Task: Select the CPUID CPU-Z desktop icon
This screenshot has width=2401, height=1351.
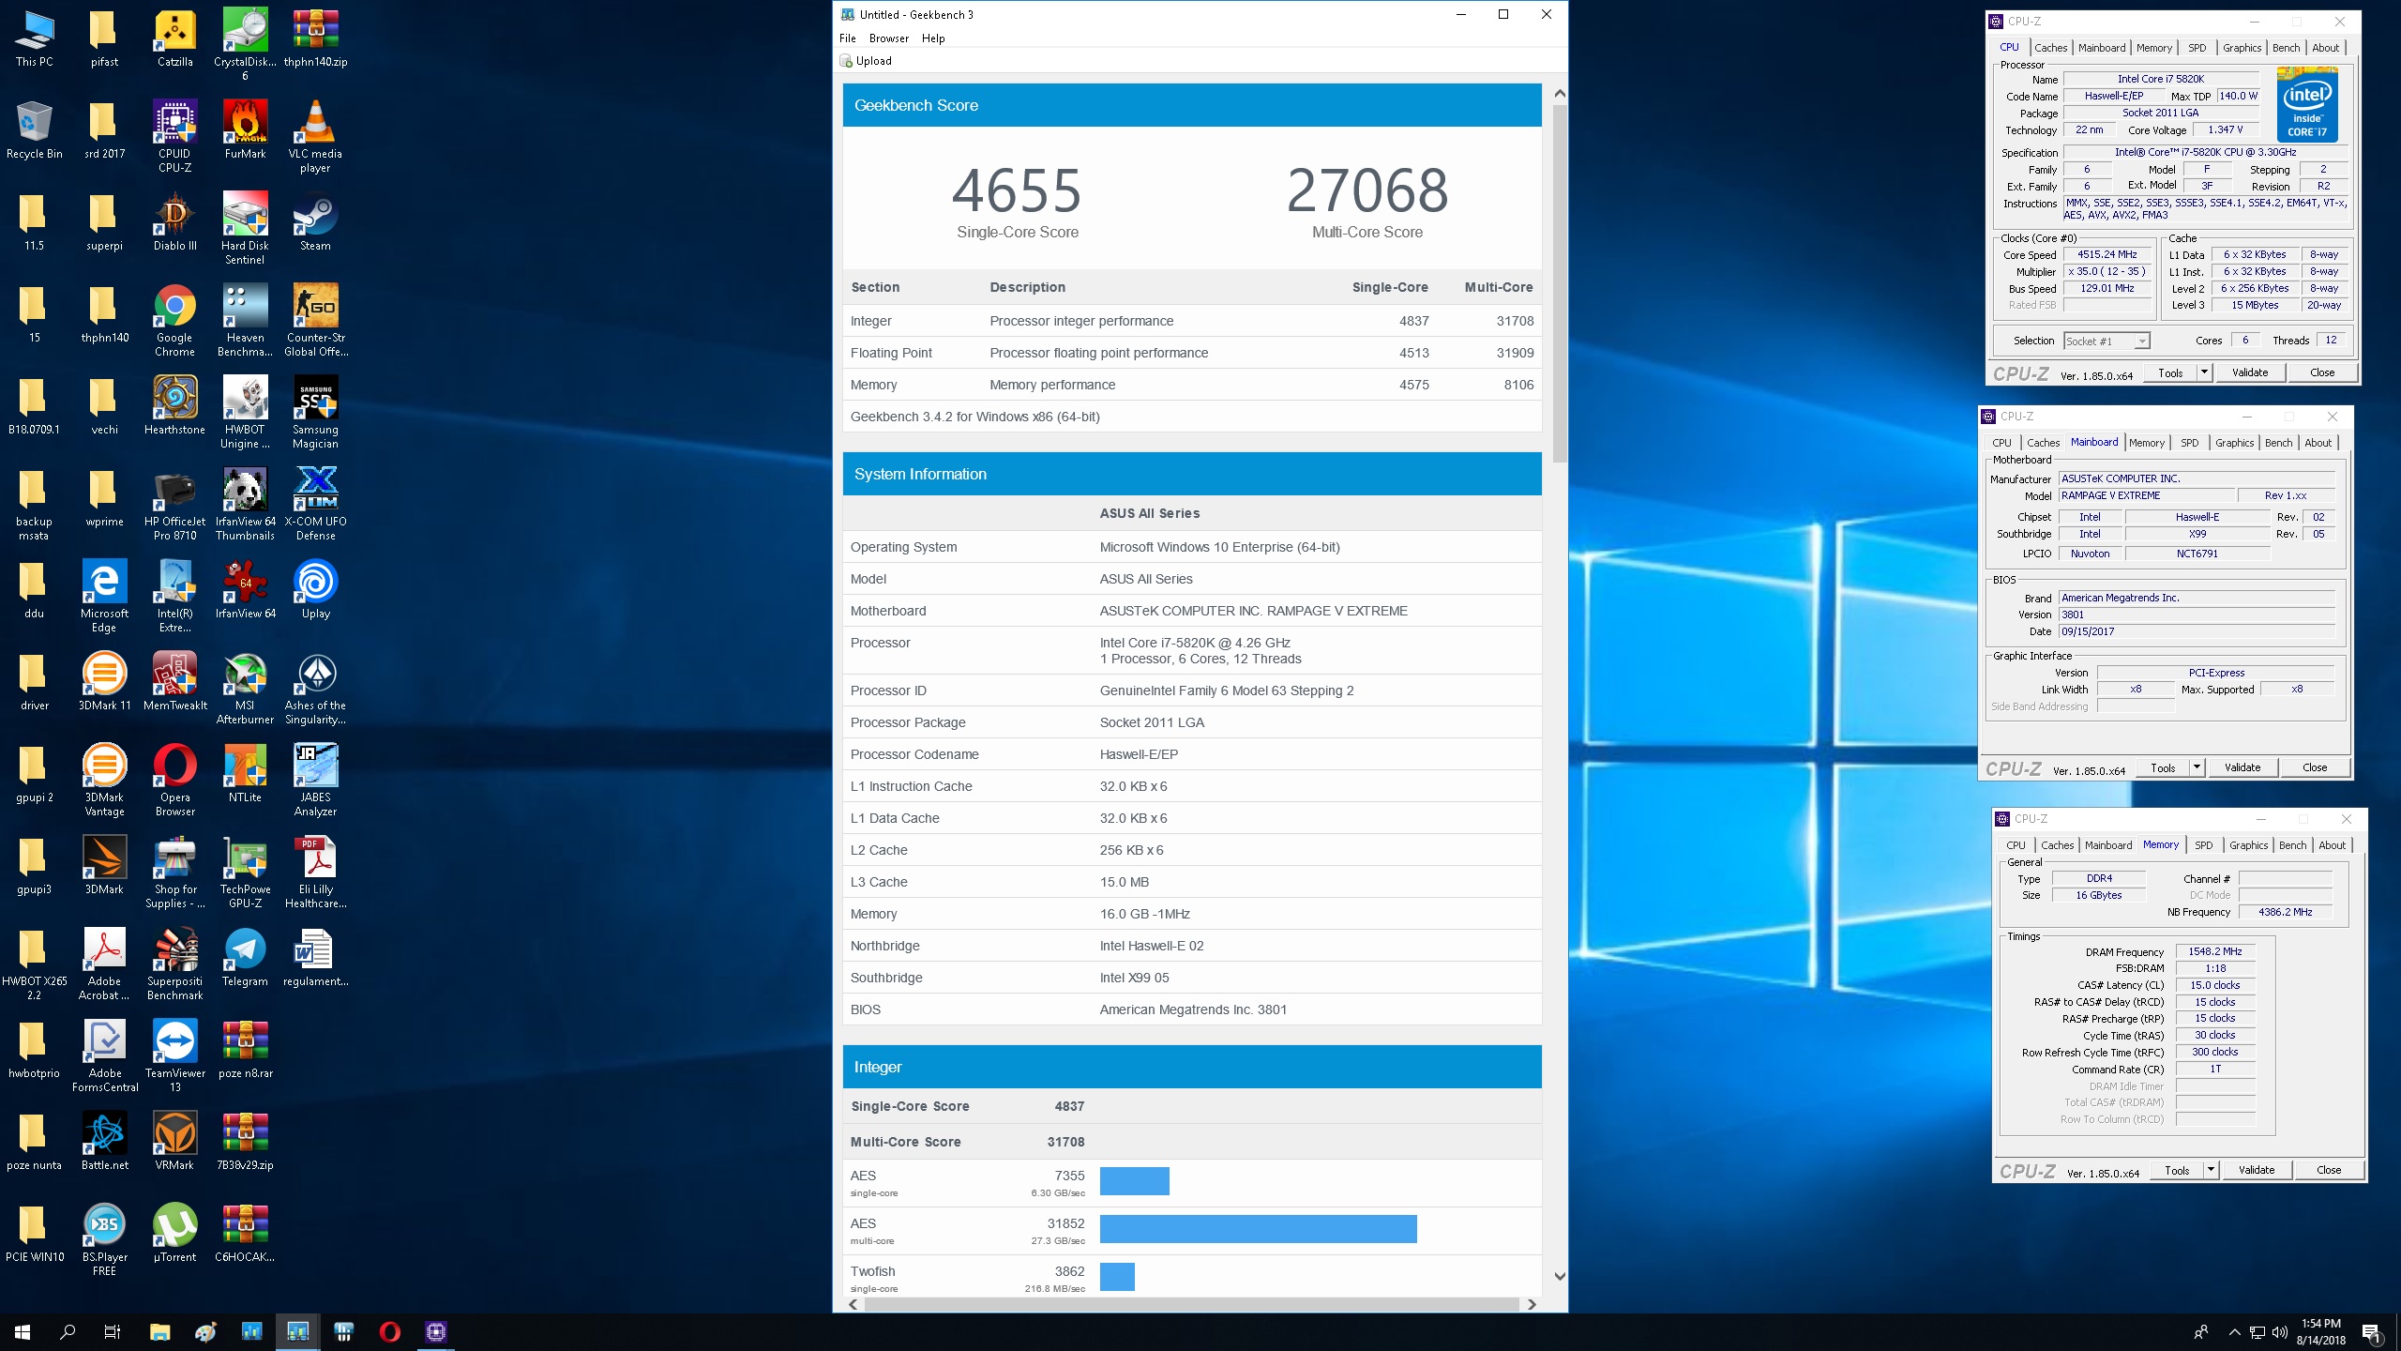Action: (x=174, y=137)
